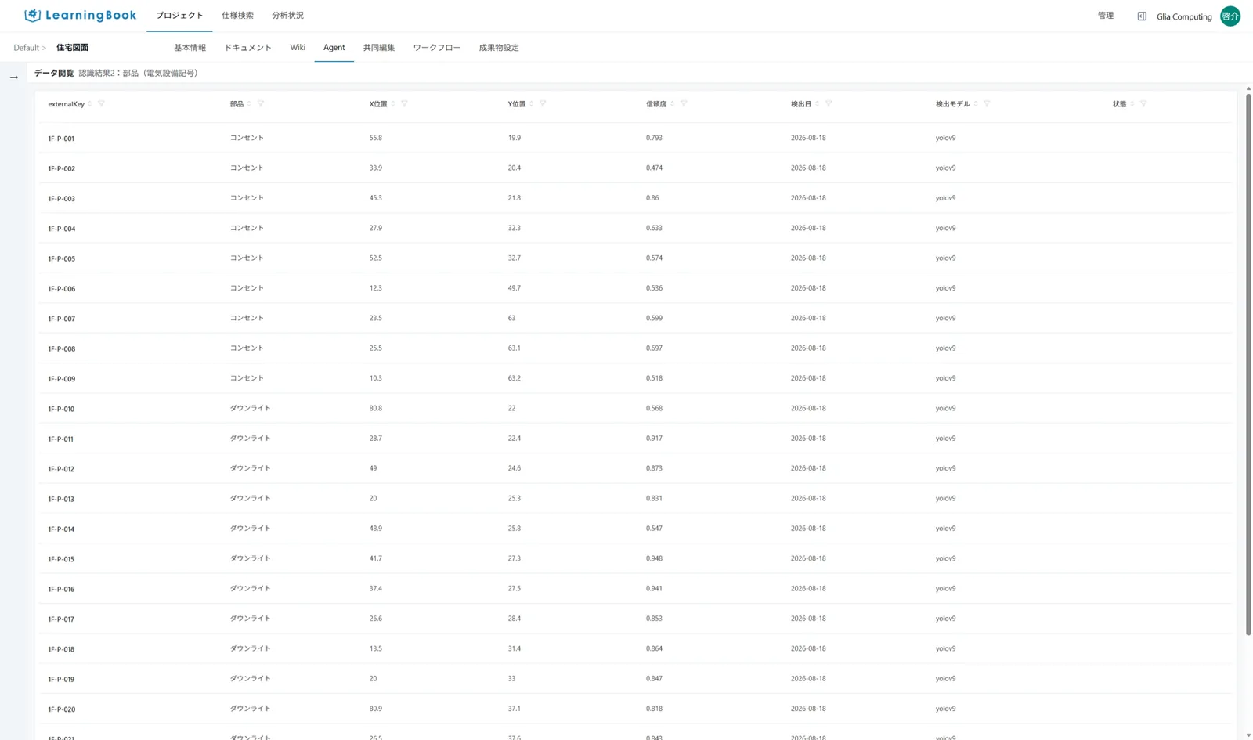
Task: Select row 1F-P-010
Action: (634, 408)
